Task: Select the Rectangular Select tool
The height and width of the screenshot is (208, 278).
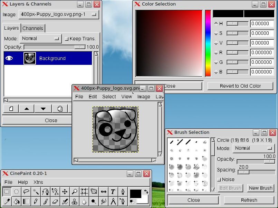Action: pos(7,191)
